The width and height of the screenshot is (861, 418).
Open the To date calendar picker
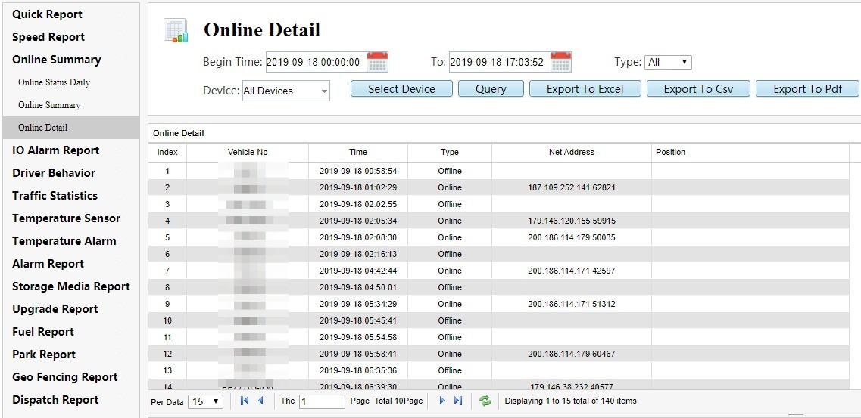coord(560,62)
